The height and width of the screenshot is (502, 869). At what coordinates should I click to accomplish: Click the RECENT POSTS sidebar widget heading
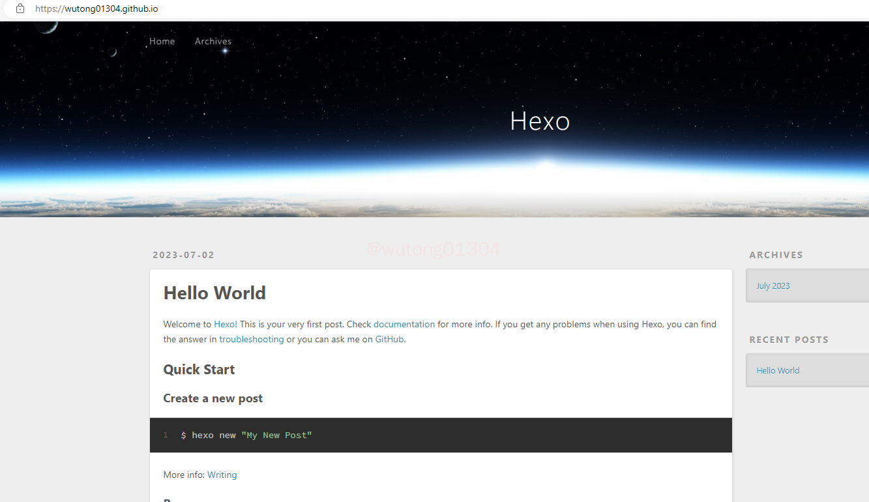[x=788, y=340]
